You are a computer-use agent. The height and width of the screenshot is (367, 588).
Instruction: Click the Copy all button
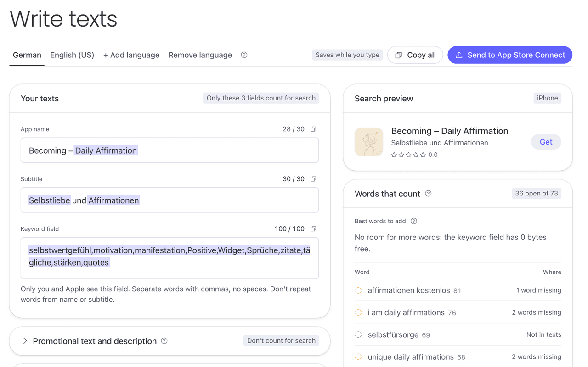pyautogui.click(x=415, y=55)
